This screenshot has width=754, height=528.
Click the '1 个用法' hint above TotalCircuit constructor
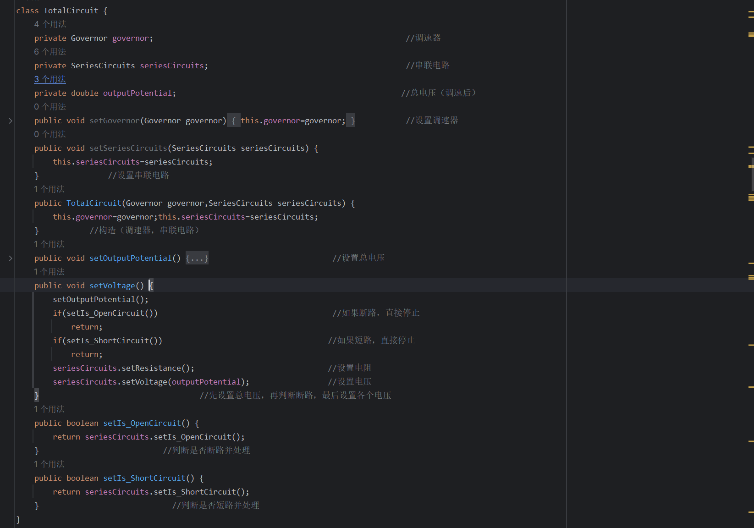49,189
